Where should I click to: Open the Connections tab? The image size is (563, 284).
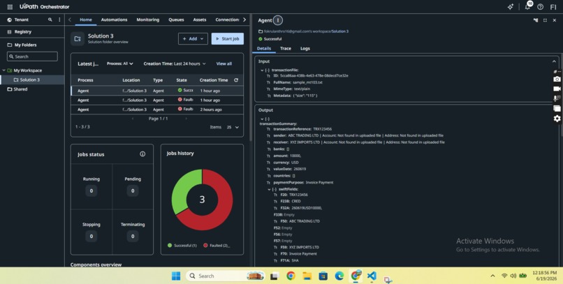coord(227,20)
